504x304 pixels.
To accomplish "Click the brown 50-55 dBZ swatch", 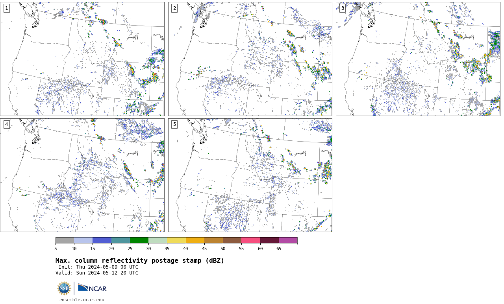I will pyautogui.click(x=232, y=240).
